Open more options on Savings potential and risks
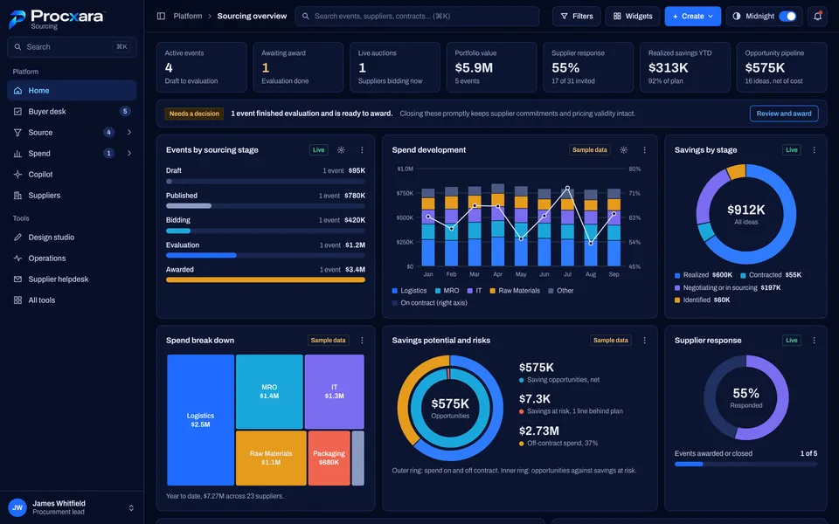 coord(645,340)
